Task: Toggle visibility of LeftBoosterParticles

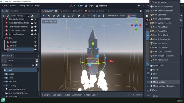Action: coord(35,27)
